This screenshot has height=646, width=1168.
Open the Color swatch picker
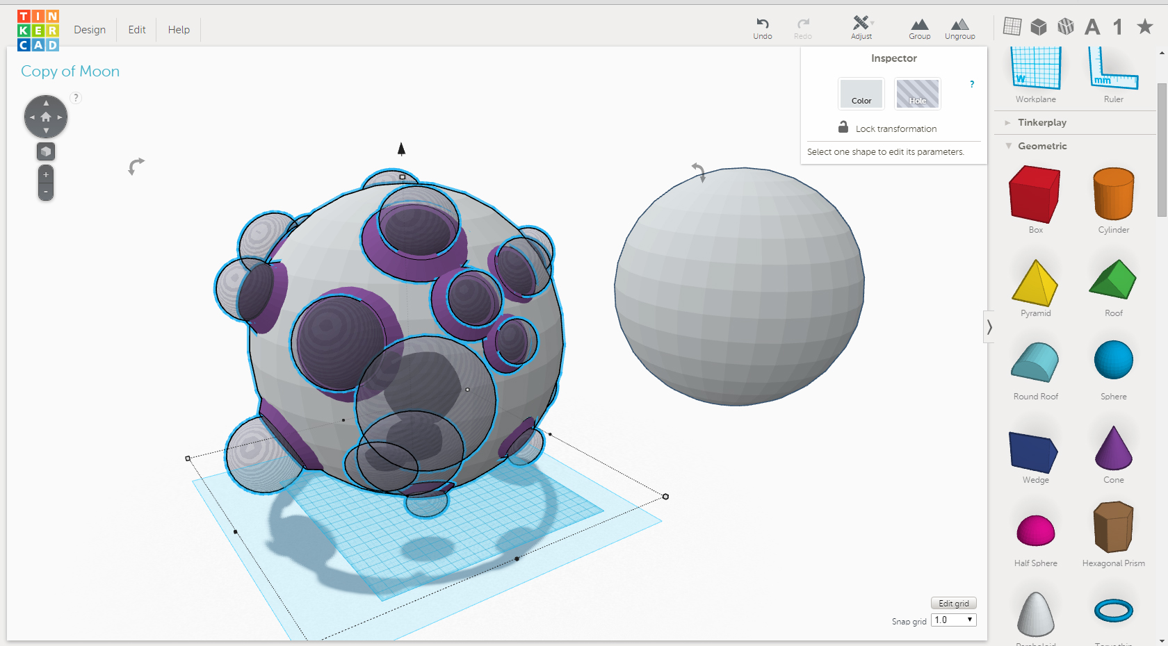(861, 93)
